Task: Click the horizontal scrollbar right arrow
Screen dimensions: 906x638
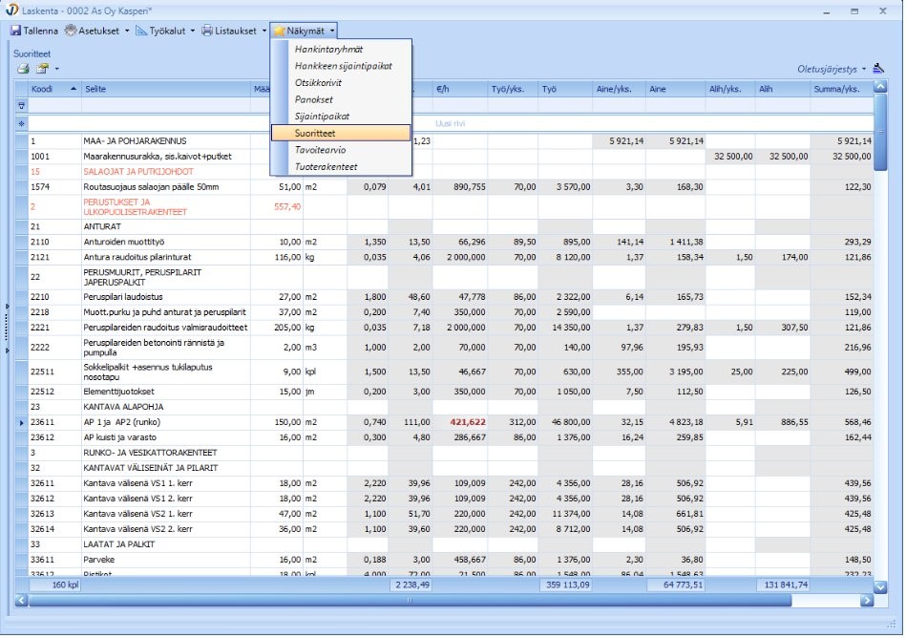Action: coord(867,601)
